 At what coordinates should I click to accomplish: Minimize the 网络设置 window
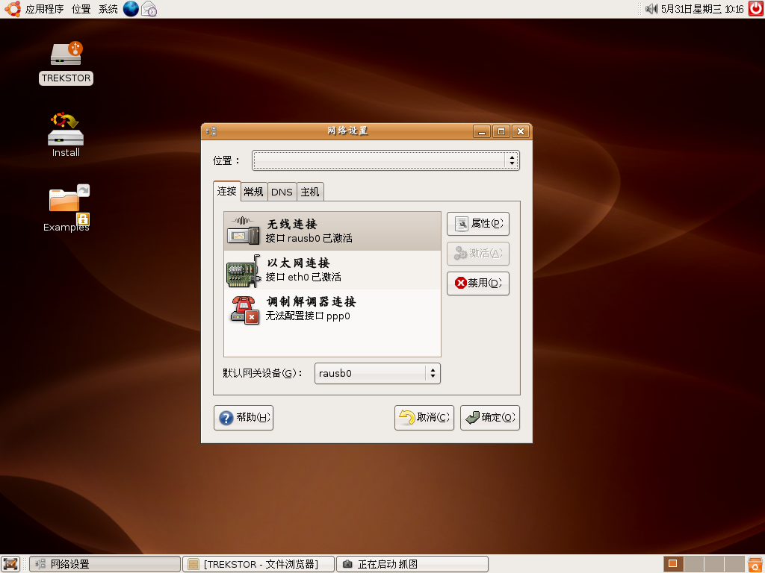point(482,131)
